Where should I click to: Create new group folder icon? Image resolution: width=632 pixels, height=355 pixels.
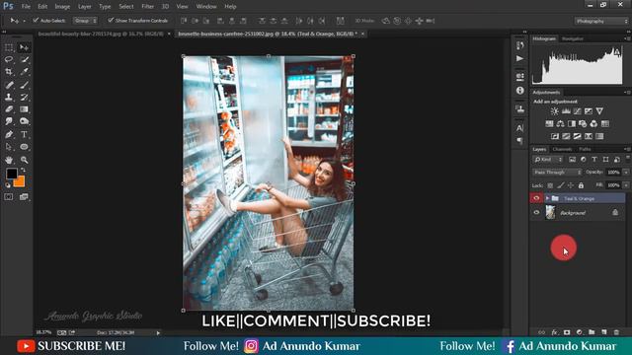(592, 332)
